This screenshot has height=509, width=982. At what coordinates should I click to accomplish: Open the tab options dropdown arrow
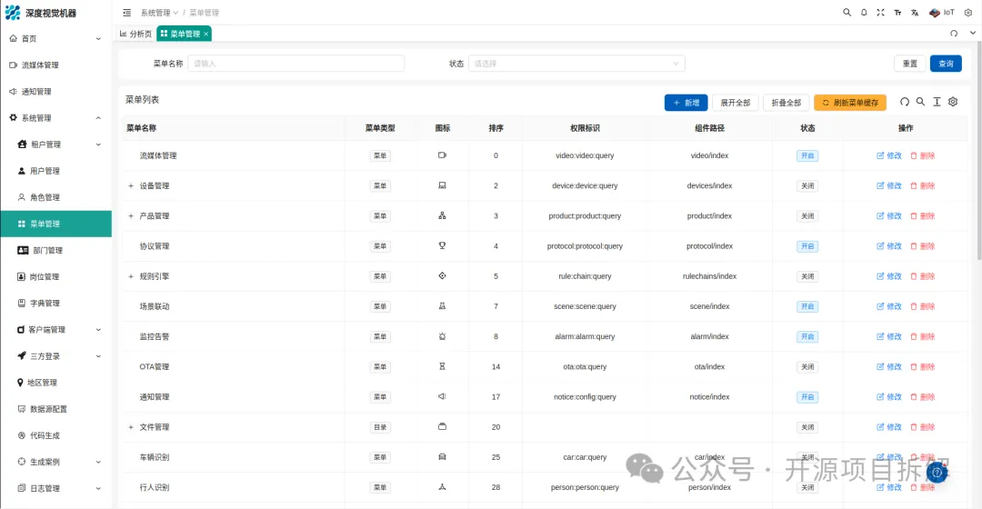point(973,34)
